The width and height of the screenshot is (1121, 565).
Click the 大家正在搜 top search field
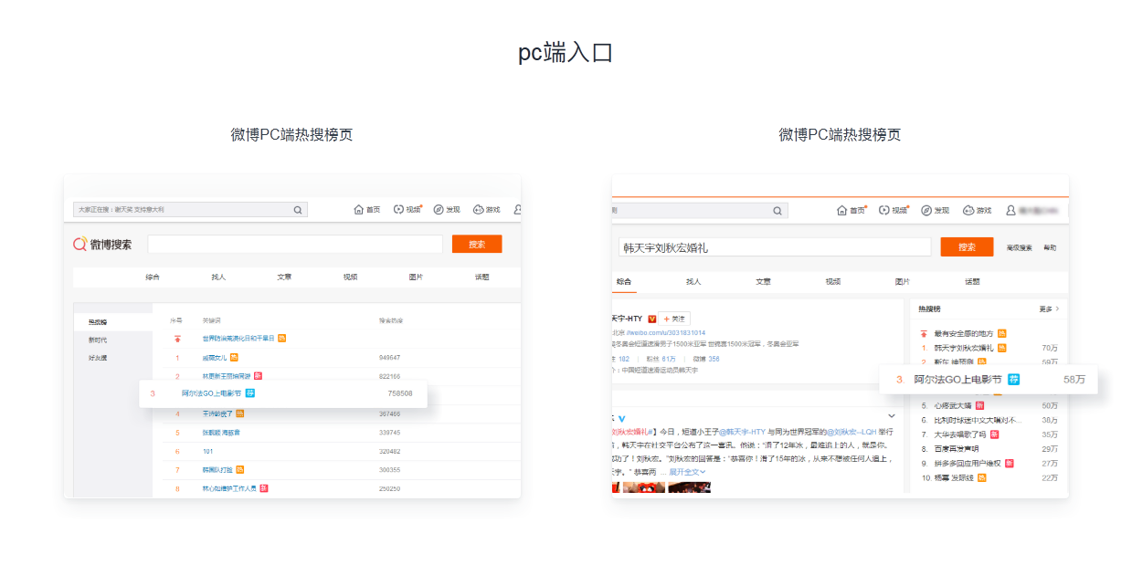click(x=190, y=210)
